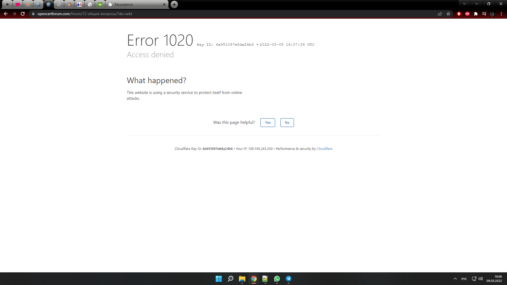The width and height of the screenshot is (507, 285).
Task: Reload the page
Action: [23, 14]
